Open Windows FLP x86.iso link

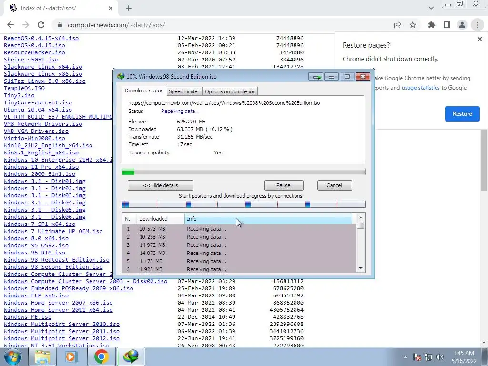point(36,295)
